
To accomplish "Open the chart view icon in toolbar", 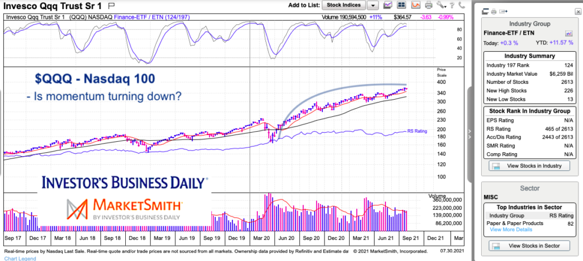I will (x=388, y=5).
